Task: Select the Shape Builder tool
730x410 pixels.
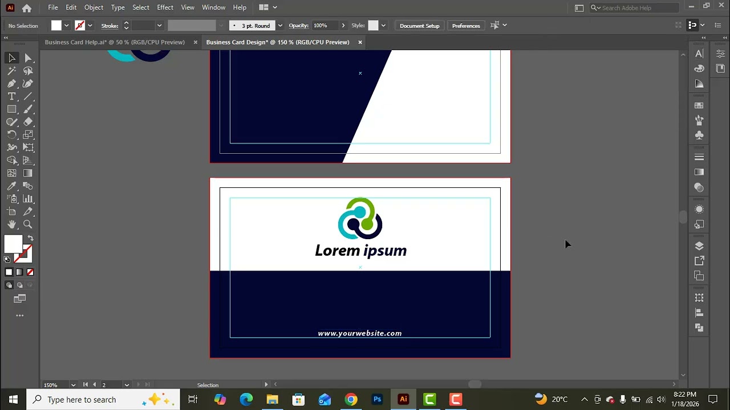Action: tap(12, 161)
